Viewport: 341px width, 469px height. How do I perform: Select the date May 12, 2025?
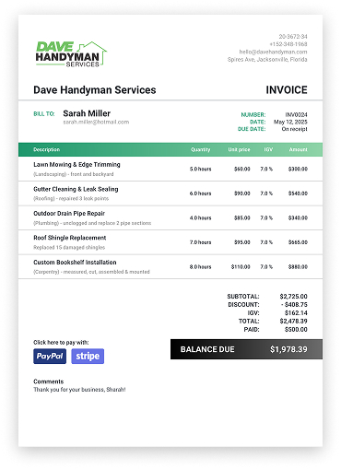pos(290,122)
